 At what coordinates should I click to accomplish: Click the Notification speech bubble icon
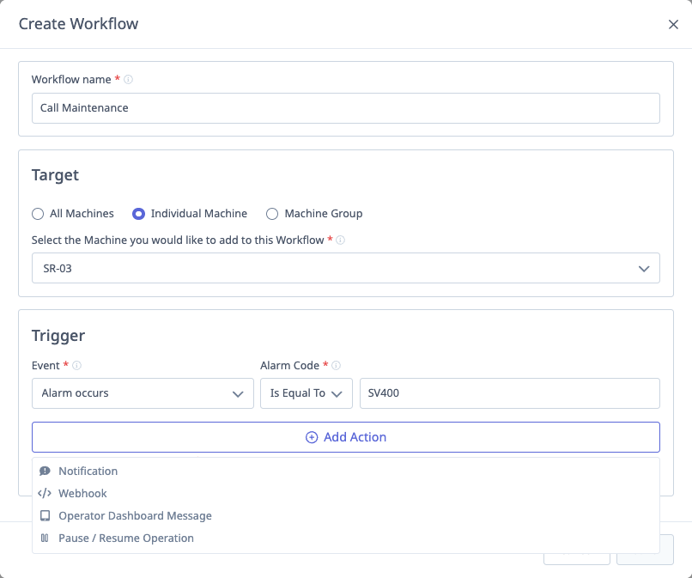click(x=45, y=472)
